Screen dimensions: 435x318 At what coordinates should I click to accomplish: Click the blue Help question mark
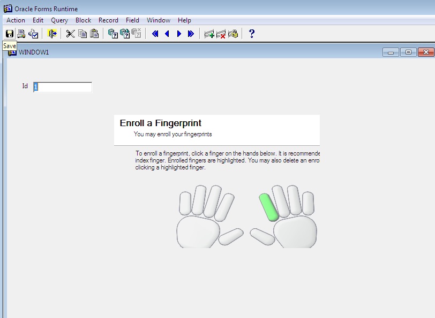[251, 34]
